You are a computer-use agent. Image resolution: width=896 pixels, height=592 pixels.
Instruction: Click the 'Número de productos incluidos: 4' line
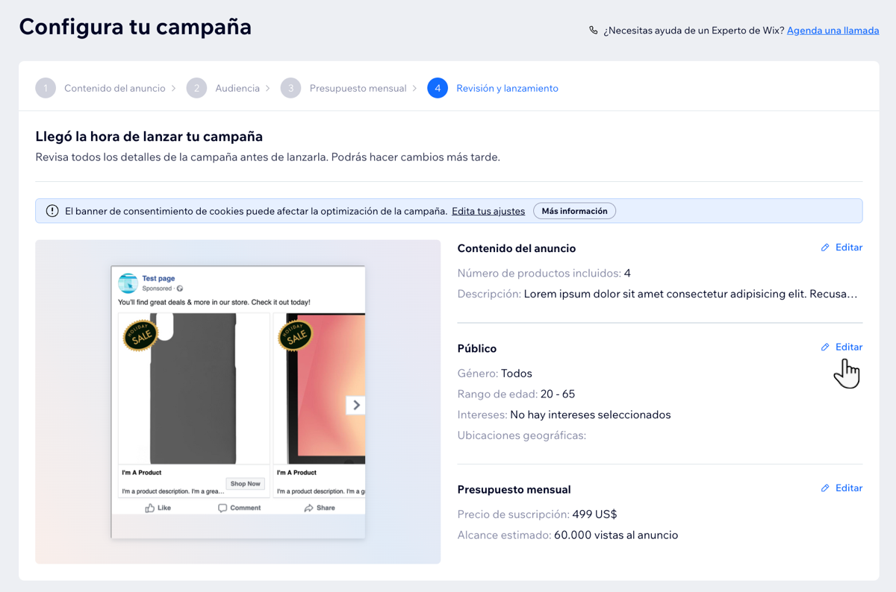[544, 273]
